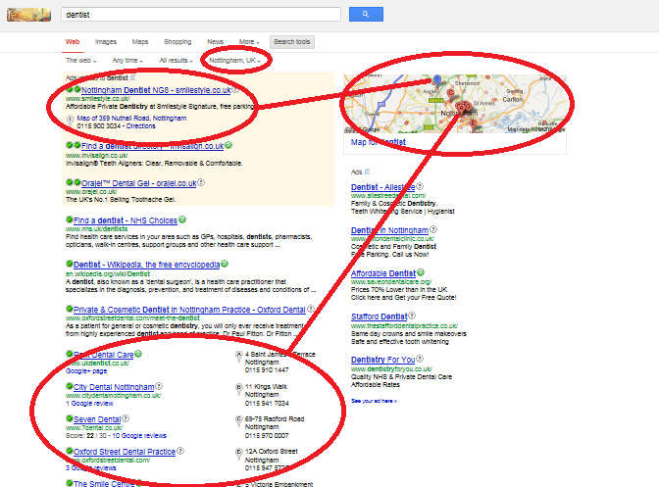This screenshot has width=659, height=487.
Task: Click map marker C next to 69-75 Radford Road
Action: (239, 419)
